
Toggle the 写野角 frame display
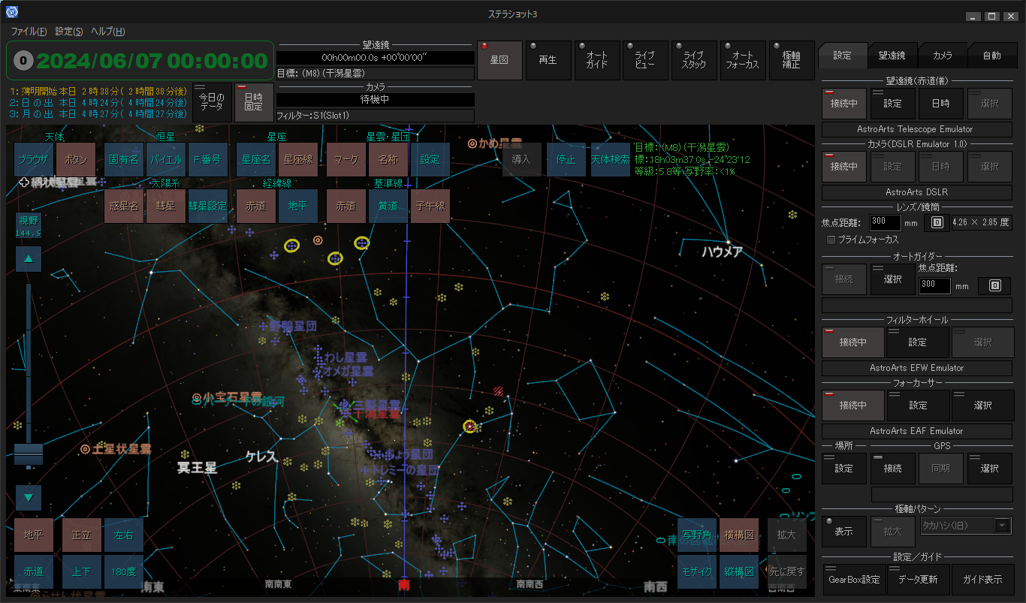[x=697, y=535]
